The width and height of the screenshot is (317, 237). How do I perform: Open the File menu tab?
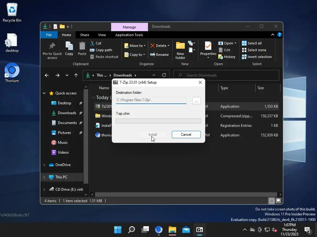pyautogui.click(x=49, y=35)
